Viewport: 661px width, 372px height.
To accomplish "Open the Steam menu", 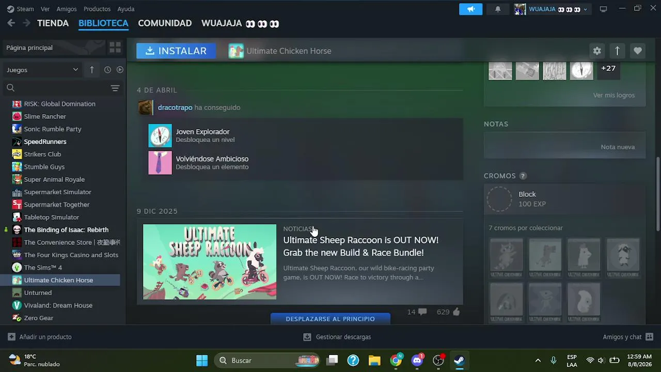I will coord(21,9).
